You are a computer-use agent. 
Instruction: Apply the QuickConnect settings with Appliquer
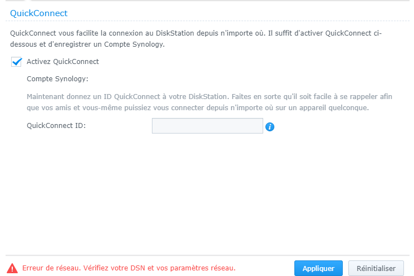pos(318,268)
